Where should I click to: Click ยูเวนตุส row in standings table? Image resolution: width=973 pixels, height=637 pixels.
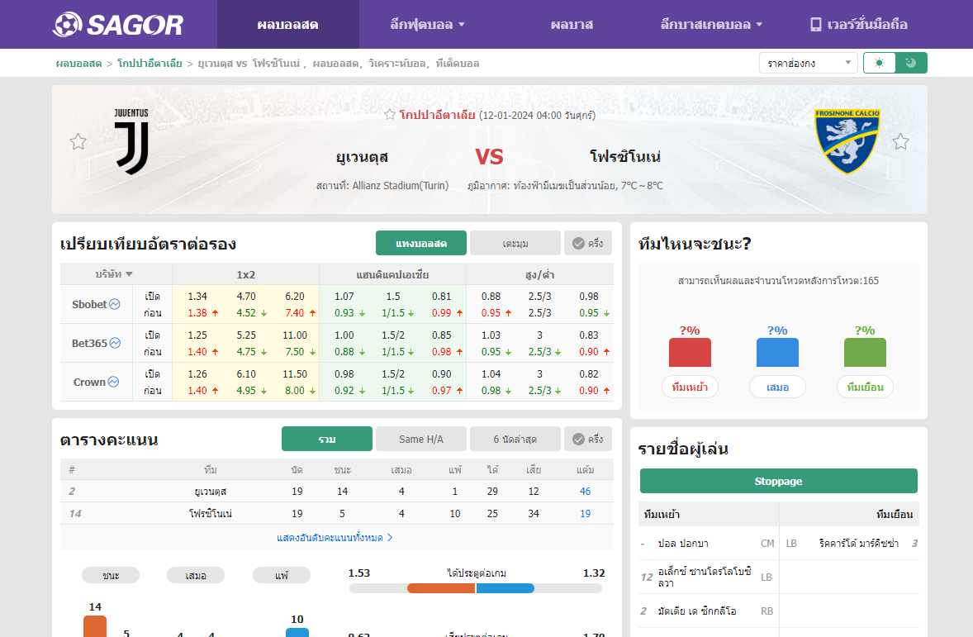337,491
